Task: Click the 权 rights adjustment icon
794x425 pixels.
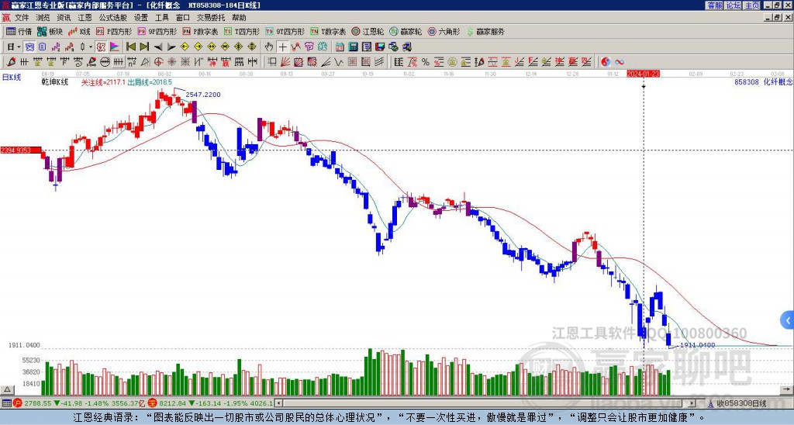Action: [x=101, y=47]
